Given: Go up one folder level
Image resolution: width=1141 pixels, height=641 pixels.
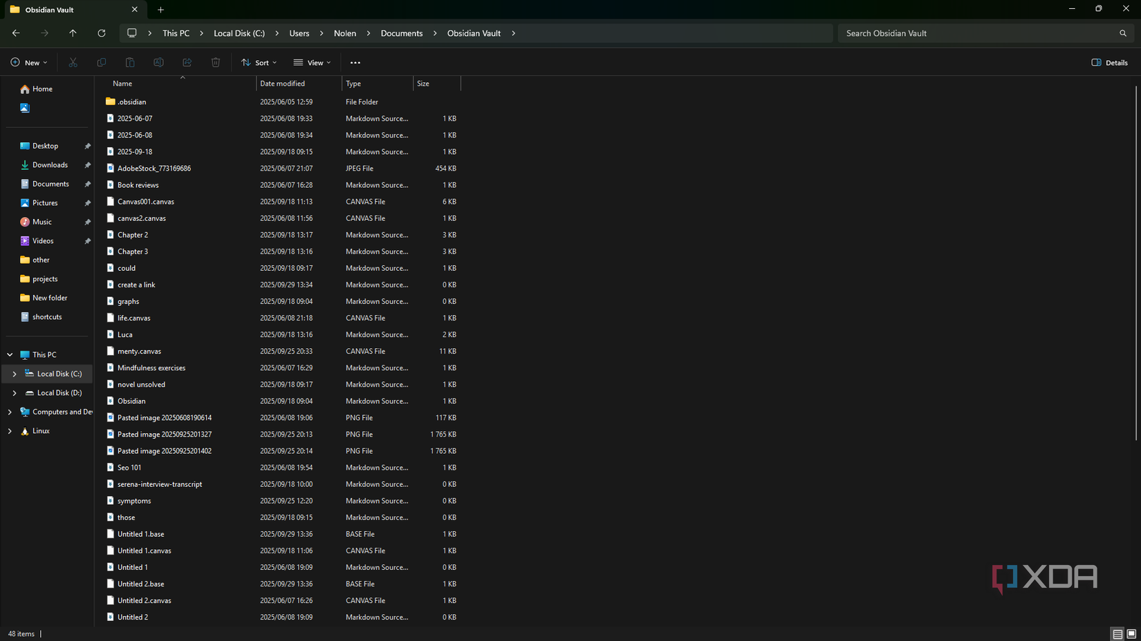Looking at the screenshot, I should tap(73, 32).
